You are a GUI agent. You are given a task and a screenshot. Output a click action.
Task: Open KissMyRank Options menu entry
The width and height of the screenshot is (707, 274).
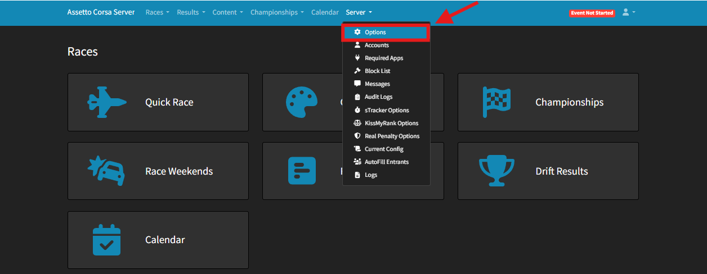pyautogui.click(x=386, y=123)
